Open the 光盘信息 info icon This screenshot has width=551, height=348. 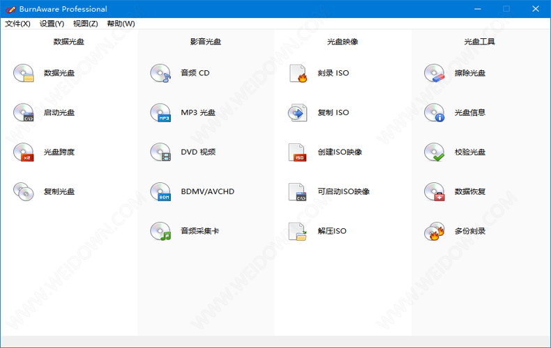(x=435, y=113)
